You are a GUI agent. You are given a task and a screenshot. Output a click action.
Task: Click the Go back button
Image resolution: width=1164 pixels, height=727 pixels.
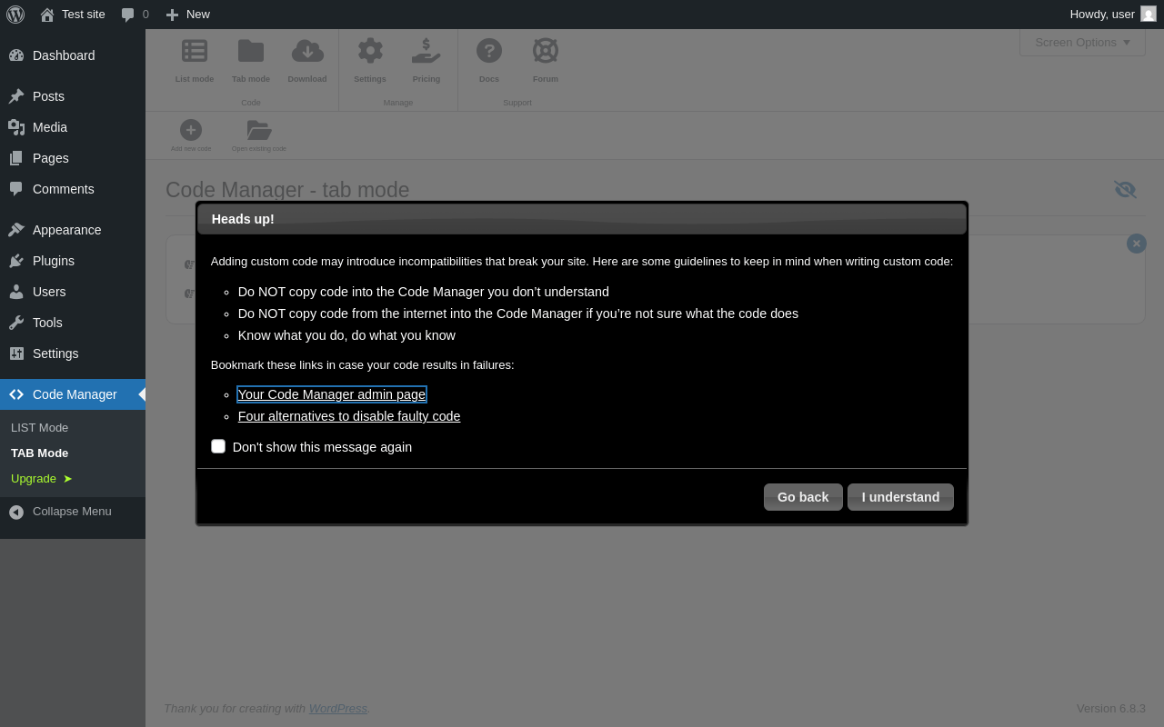pyautogui.click(x=803, y=497)
